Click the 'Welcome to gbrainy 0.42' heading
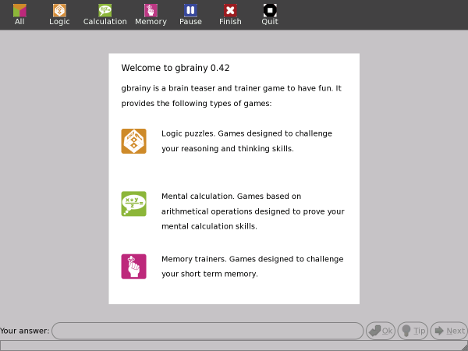This screenshot has height=351, width=468. coord(175,68)
